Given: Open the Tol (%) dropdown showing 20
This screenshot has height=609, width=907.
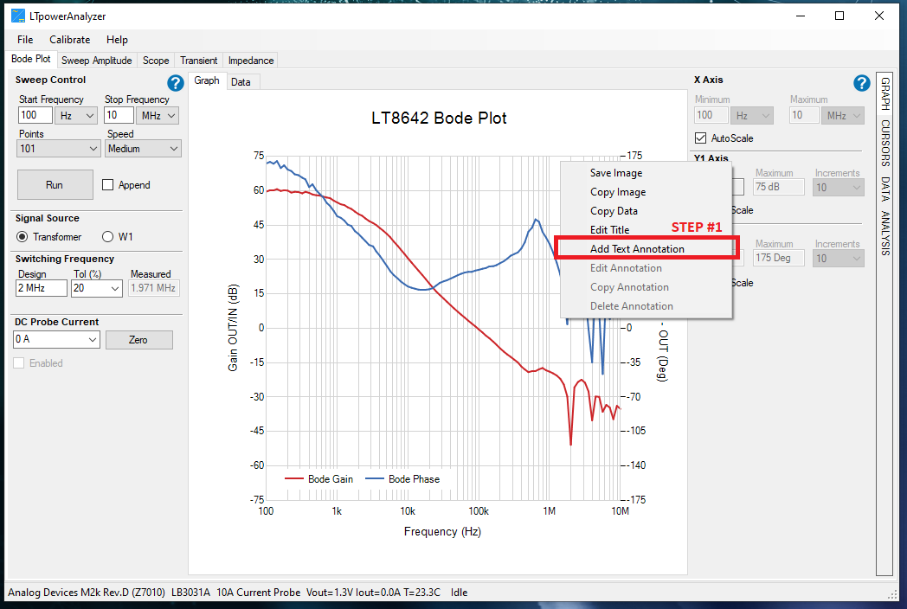Looking at the screenshot, I should [97, 289].
